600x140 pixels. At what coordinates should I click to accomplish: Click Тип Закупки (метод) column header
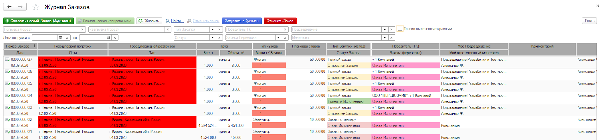(349, 46)
